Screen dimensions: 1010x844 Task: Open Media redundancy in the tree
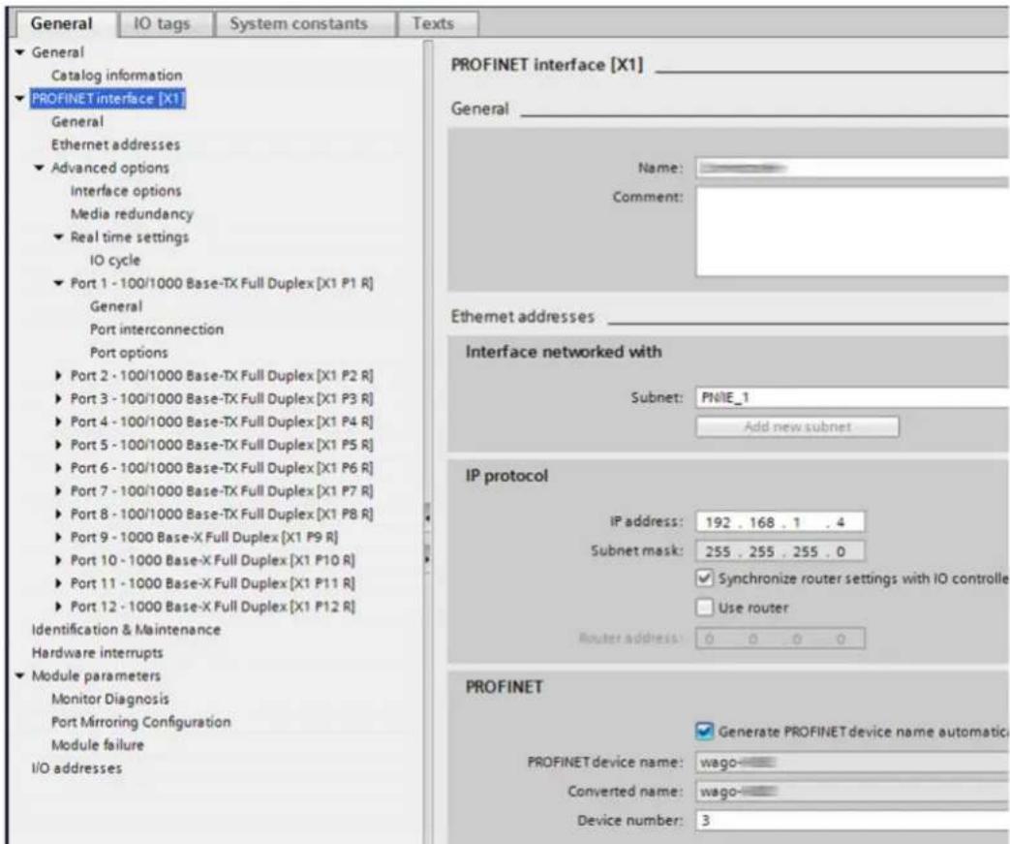pos(132,214)
